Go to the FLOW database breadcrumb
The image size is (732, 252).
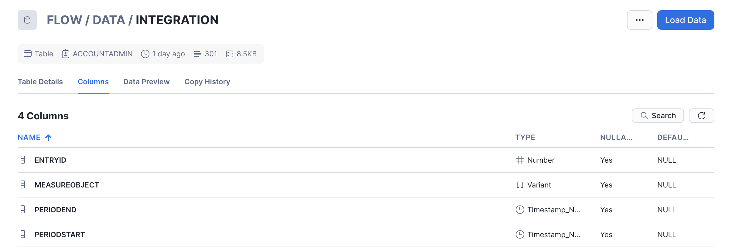point(64,20)
